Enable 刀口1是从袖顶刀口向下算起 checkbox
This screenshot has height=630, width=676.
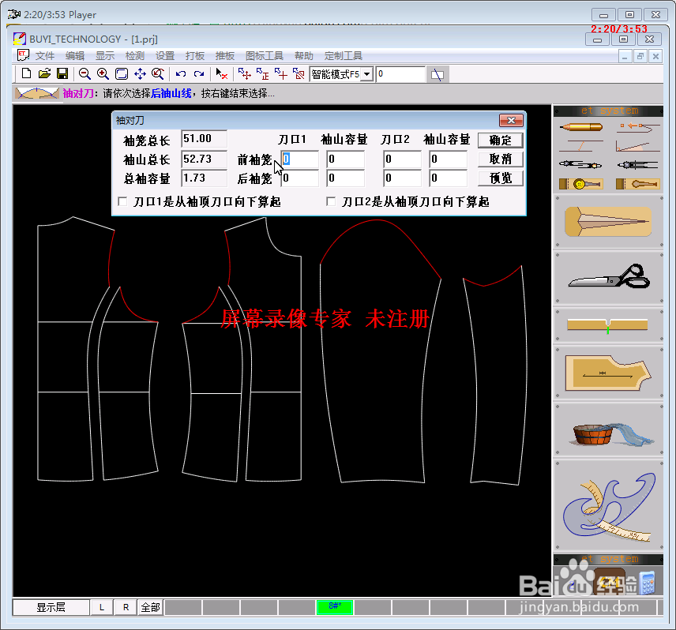pos(123,201)
